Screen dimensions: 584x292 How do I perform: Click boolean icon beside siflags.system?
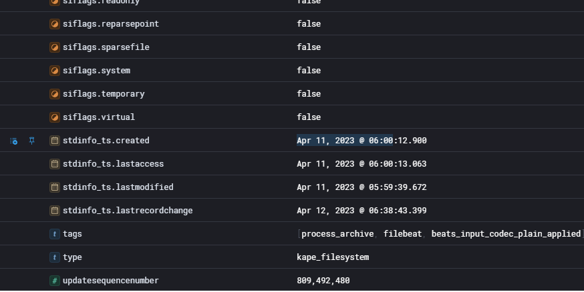tap(55, 71)
